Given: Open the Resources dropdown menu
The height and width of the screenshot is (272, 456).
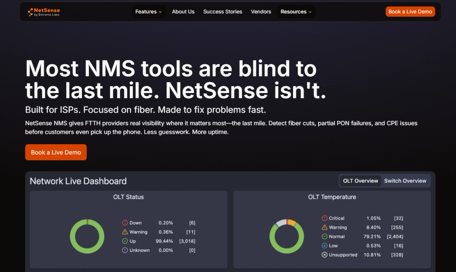Looking at the screenshot, I should [296, 12].
